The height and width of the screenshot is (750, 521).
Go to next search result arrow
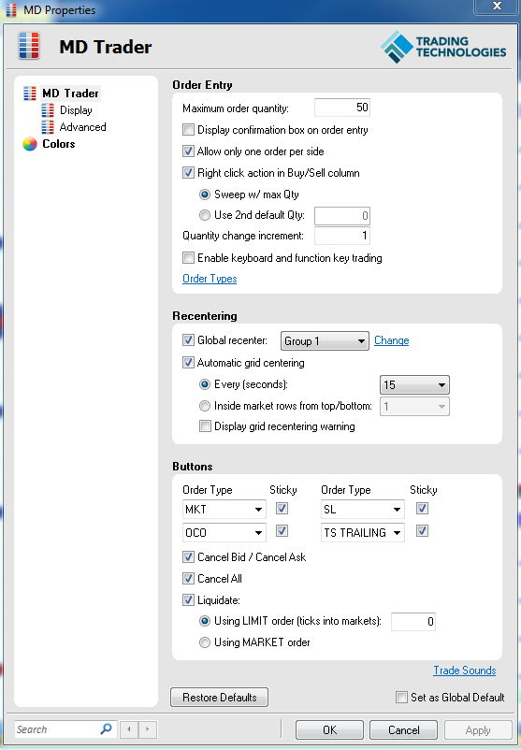point(148,729)
